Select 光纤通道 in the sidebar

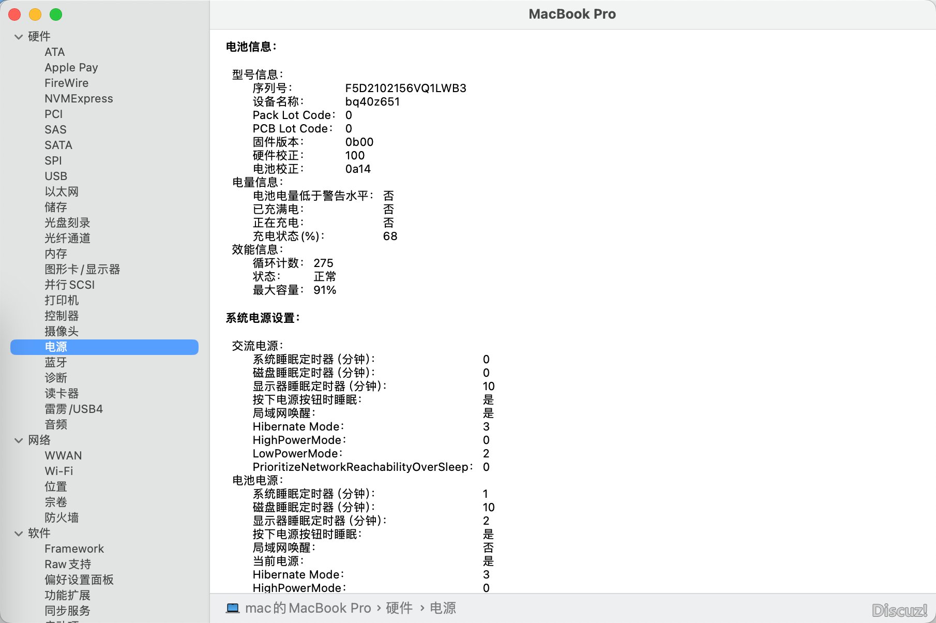point(67,239)
